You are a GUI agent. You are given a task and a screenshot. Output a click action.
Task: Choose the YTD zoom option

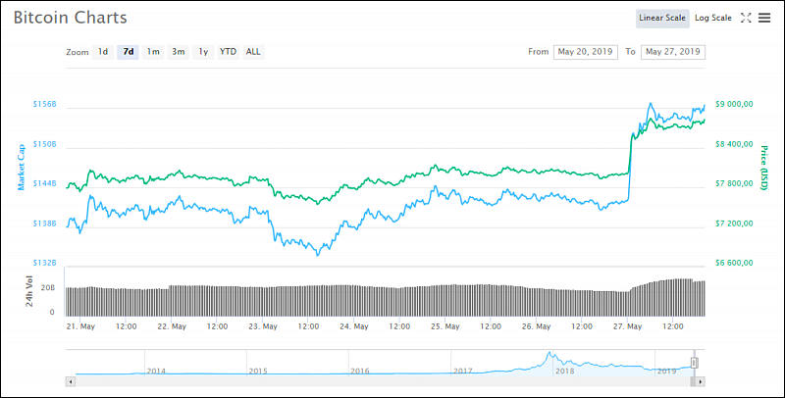click(x=228, y=52)
